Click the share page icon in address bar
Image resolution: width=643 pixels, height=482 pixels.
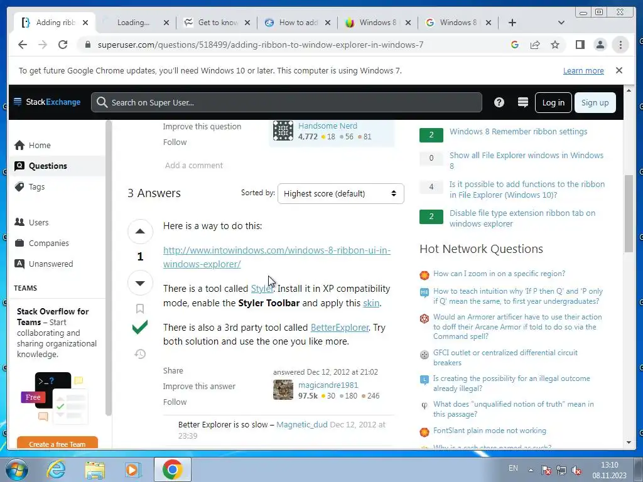(535, 45)
